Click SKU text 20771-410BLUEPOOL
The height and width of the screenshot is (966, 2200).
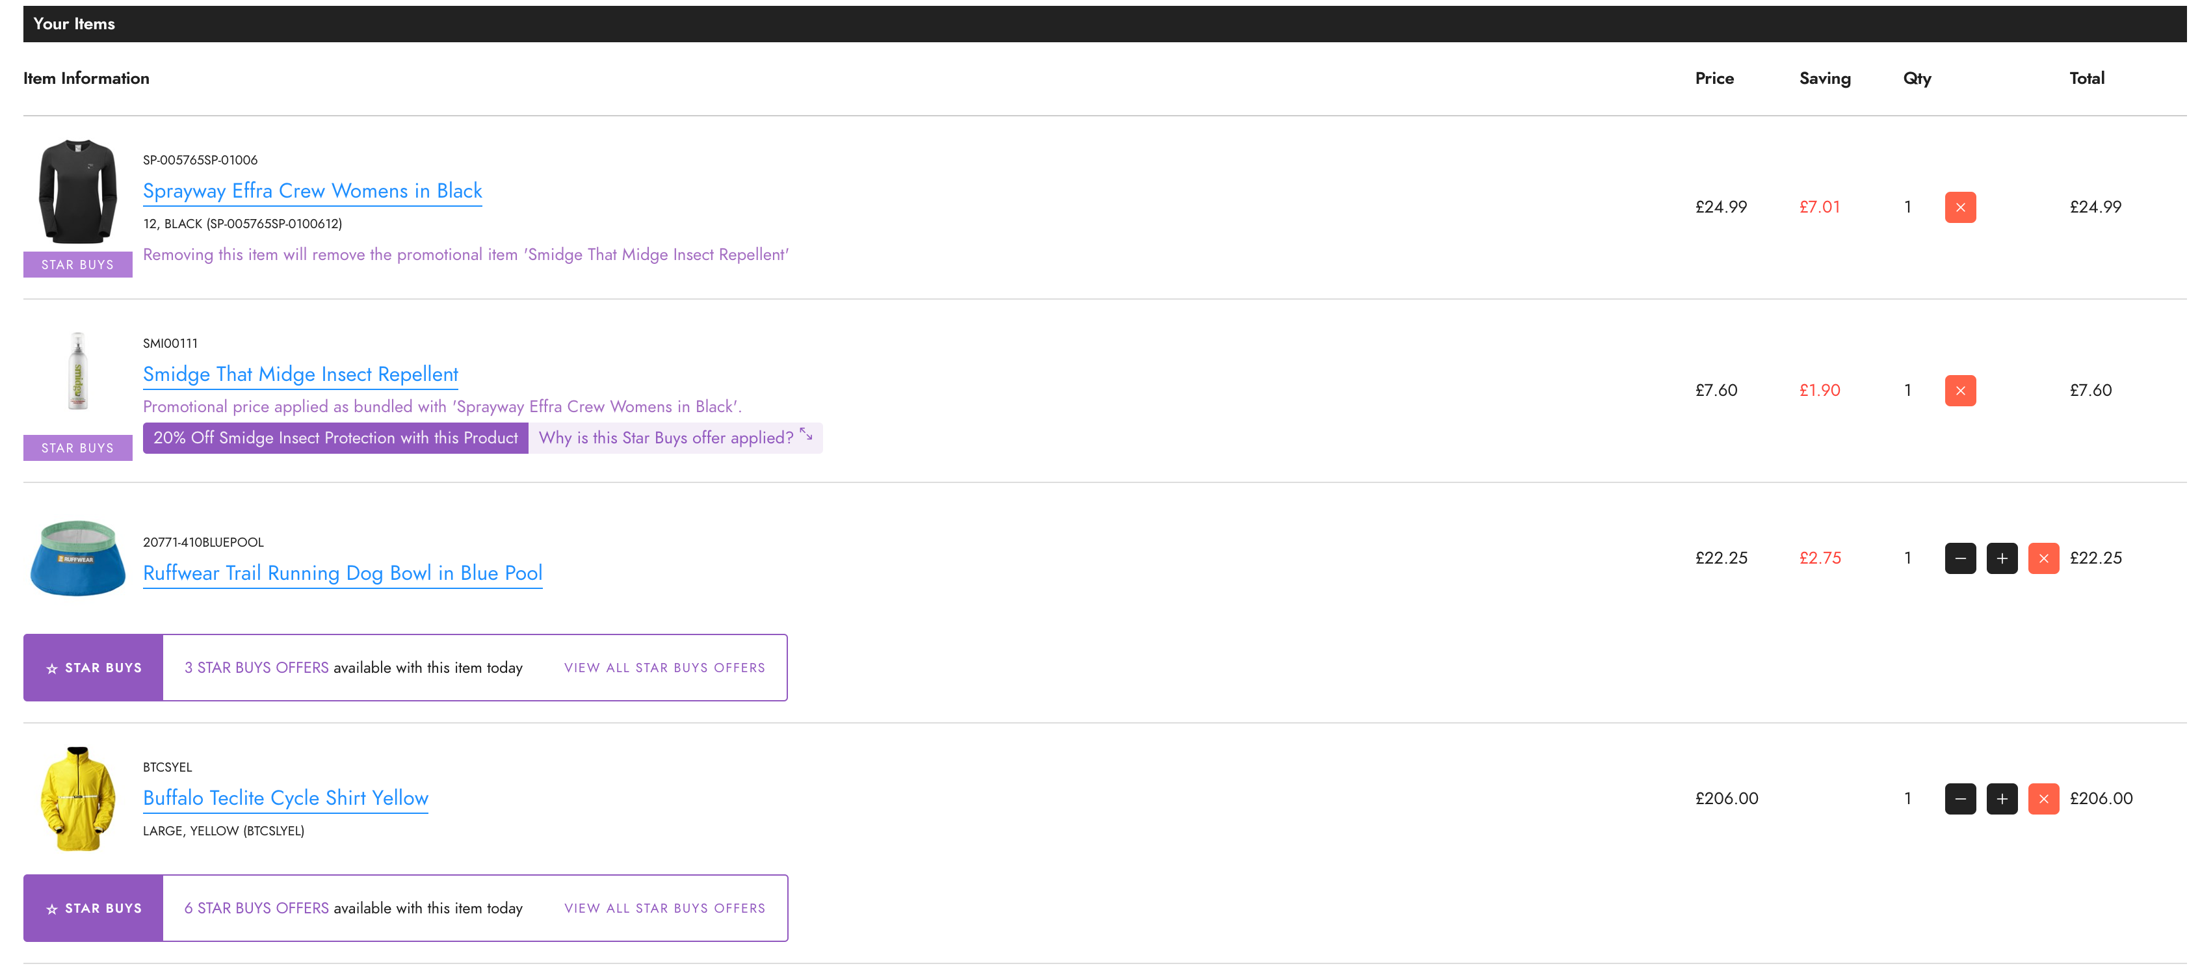(203, 542)
